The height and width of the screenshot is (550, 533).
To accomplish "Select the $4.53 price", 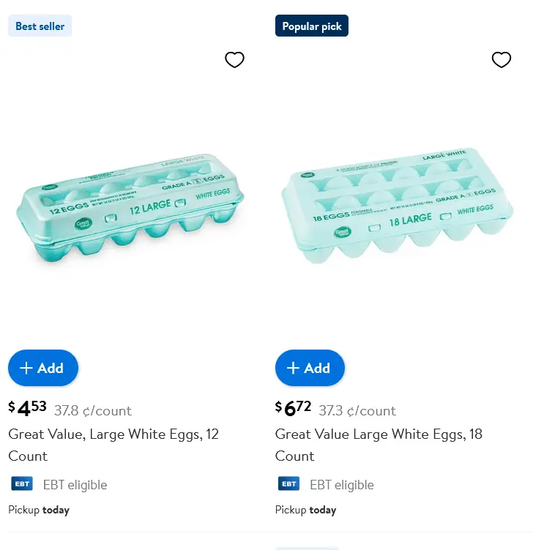I will click(x=28, y=408).
